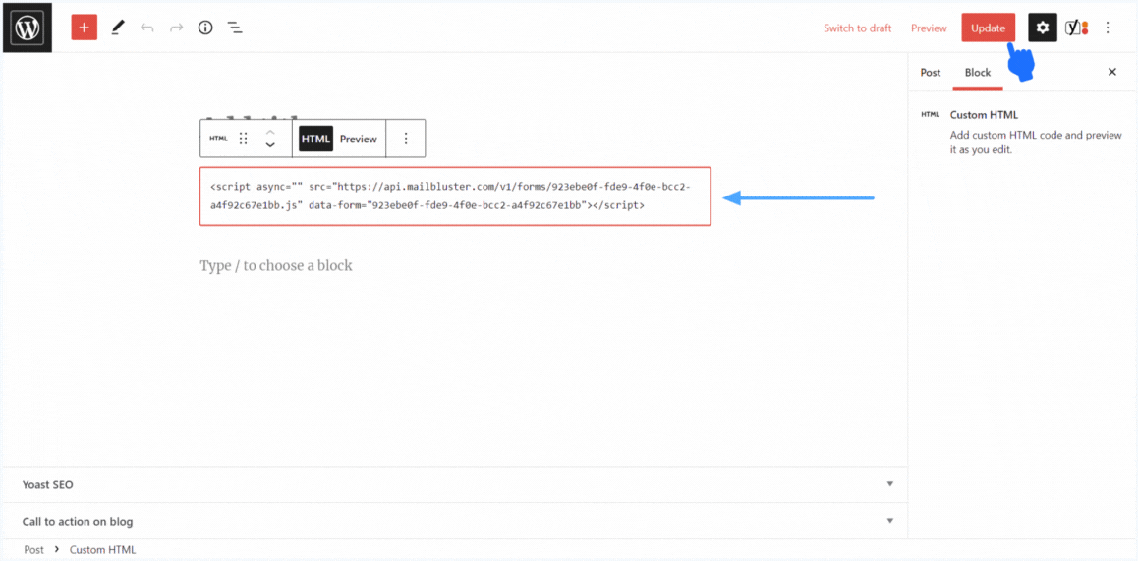The width and height of the screenshot is (1138, 561).
Task: Click the redo arrow
Action: click(177, 28)
